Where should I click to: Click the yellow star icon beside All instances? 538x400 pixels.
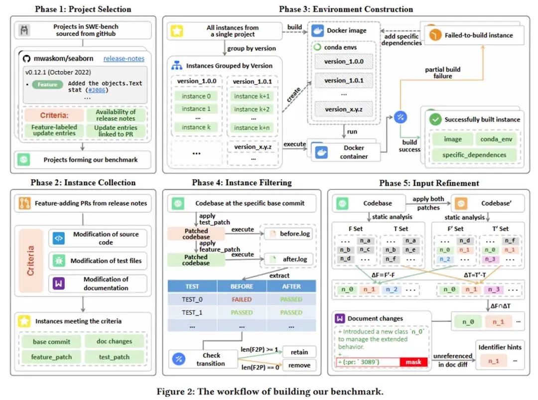(178, 31)
